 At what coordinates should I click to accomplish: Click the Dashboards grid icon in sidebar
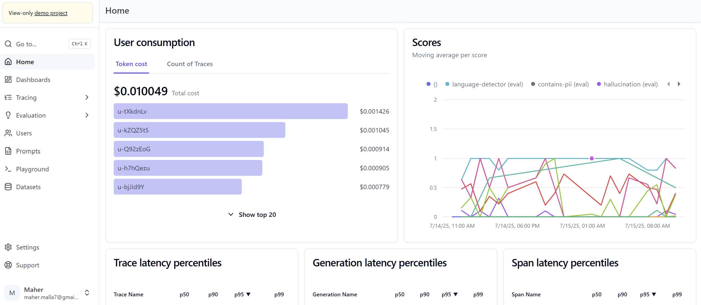click(x=8, y=80)
